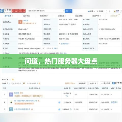122x122 pixels.
Task: Expand the 新三板 雷霆股份 873228 tag
Action: [x=24, y=104]
